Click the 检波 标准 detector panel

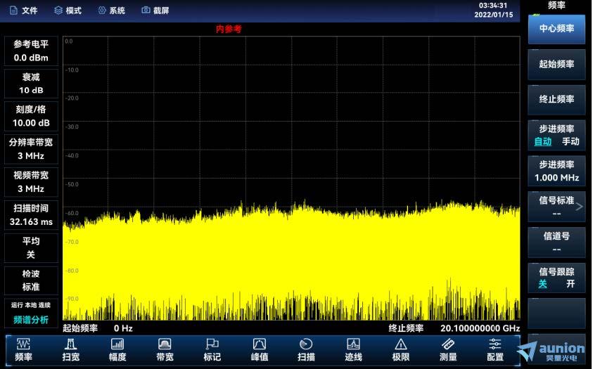pos(31,280)
